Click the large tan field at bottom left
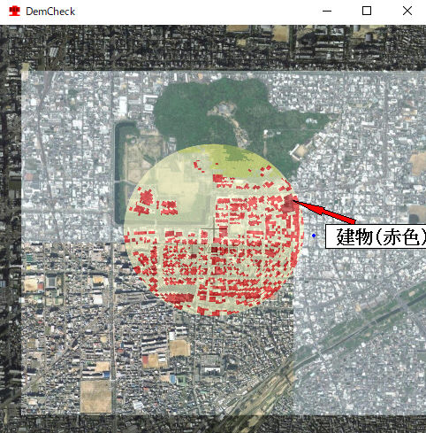The height and width of the screenshot is (433, 426). (x=96, y=396)
